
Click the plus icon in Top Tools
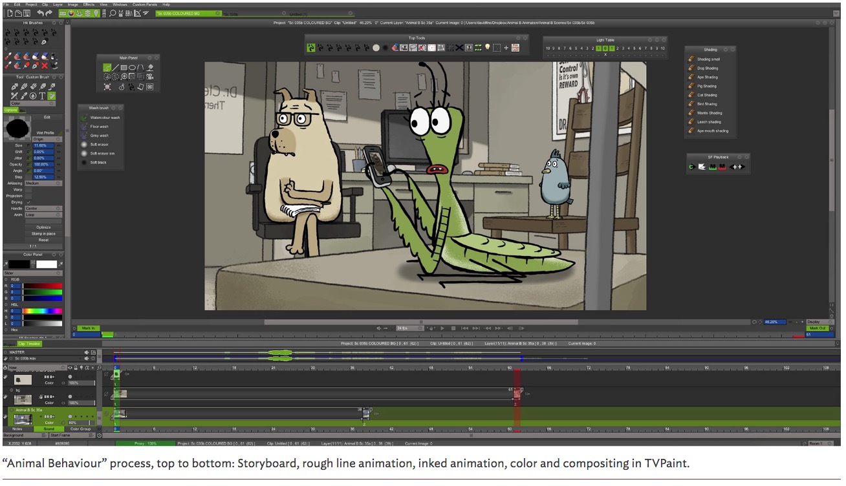point(506,47)
